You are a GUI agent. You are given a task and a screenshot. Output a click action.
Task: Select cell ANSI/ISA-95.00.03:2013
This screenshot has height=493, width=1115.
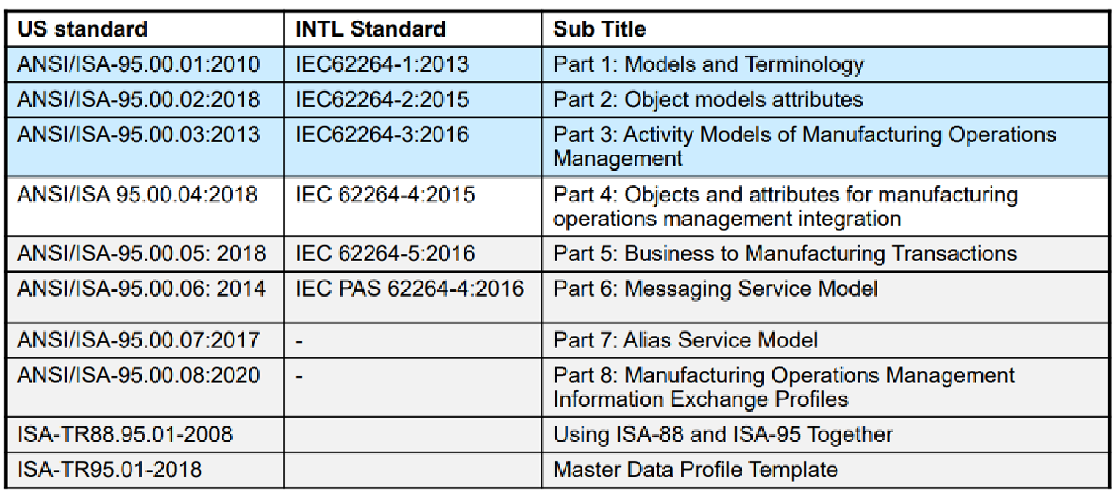(145, 147)
